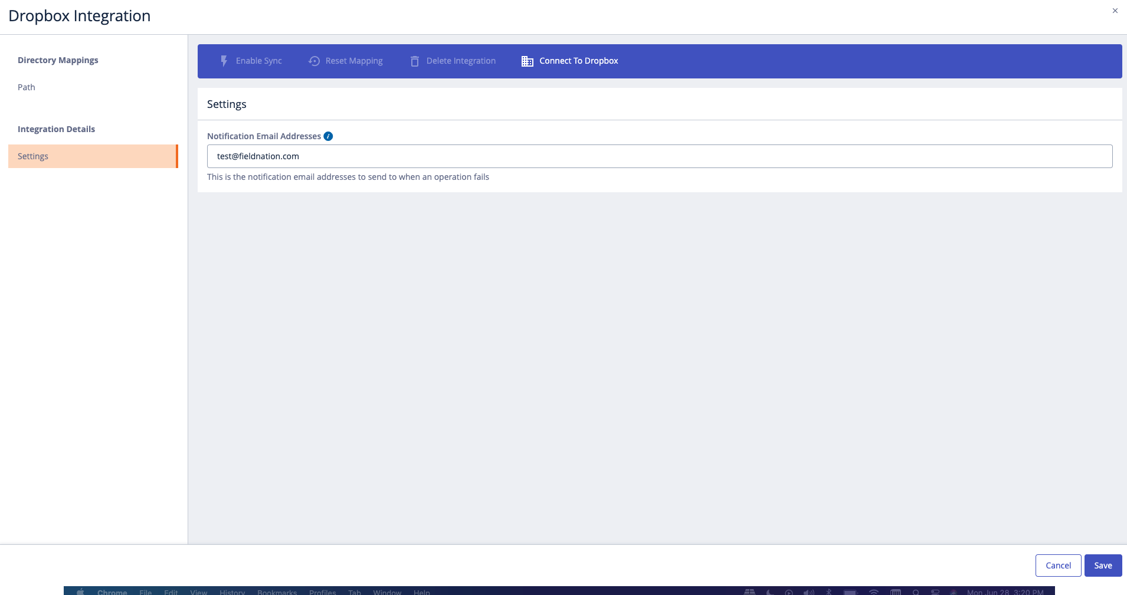Choose Reset Mapping in the toolbar
The width and height of the screenshot is (1127, 595).
pyautogui.click(x=346, y=61)
